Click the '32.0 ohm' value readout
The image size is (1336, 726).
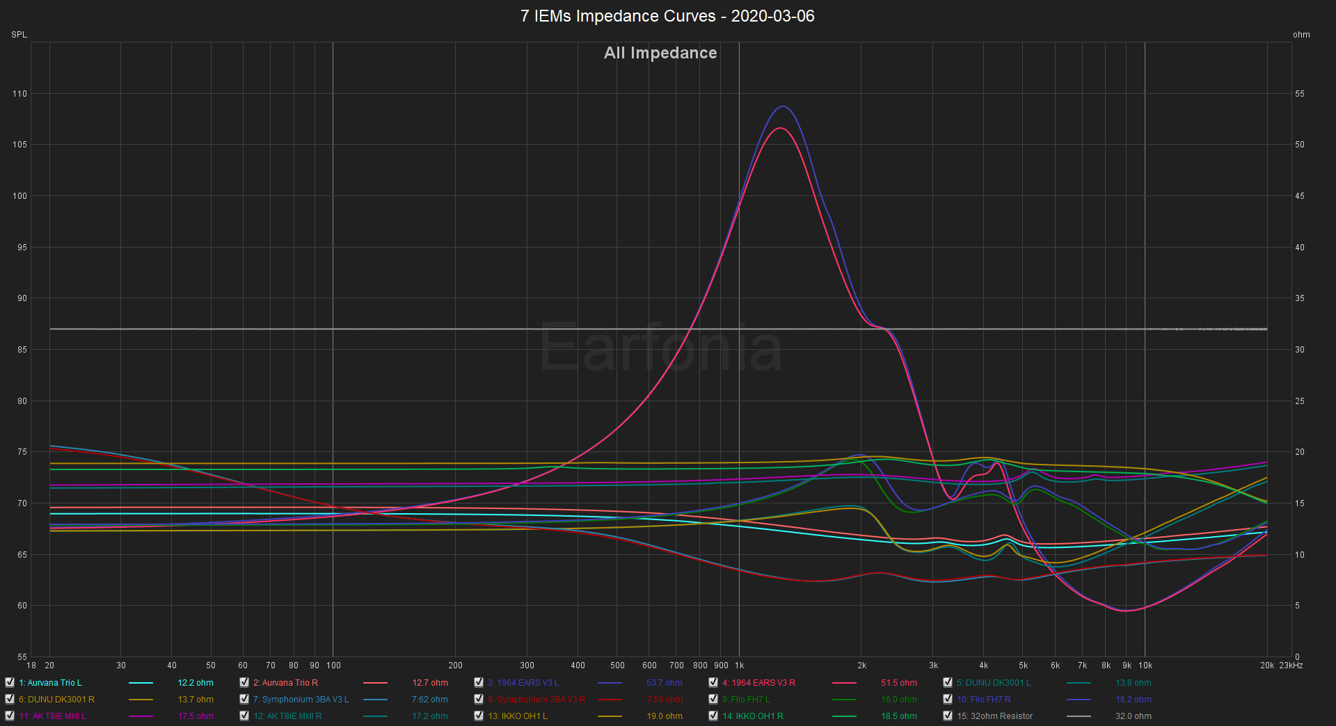pyautogui.click(x=1134, y=716)
